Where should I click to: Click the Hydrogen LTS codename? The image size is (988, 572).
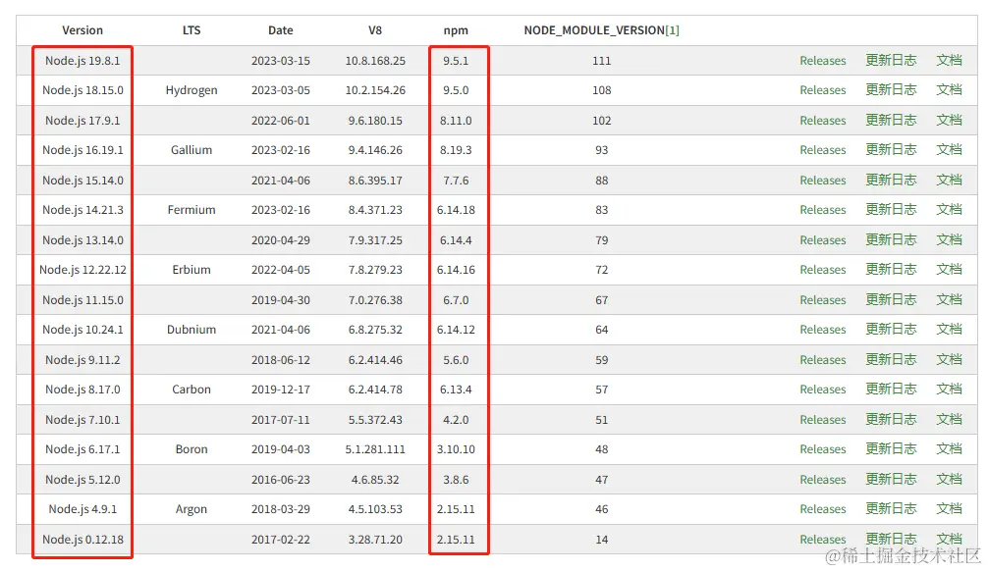point(191,90)
